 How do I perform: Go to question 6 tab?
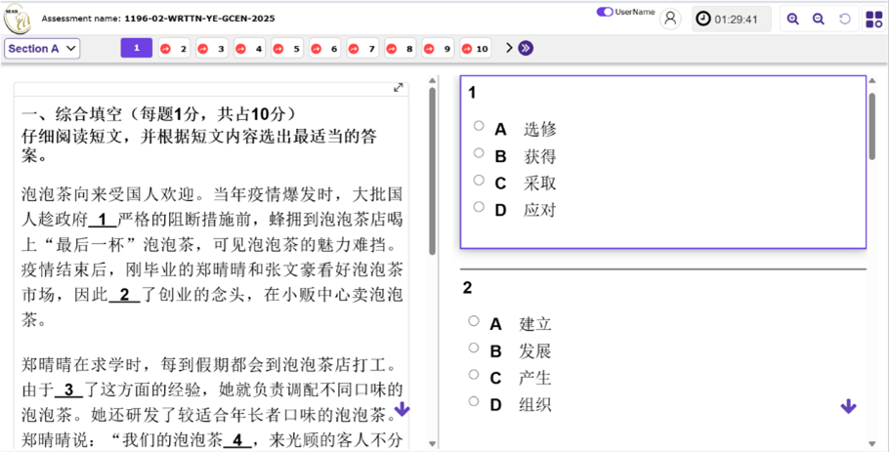325,49
